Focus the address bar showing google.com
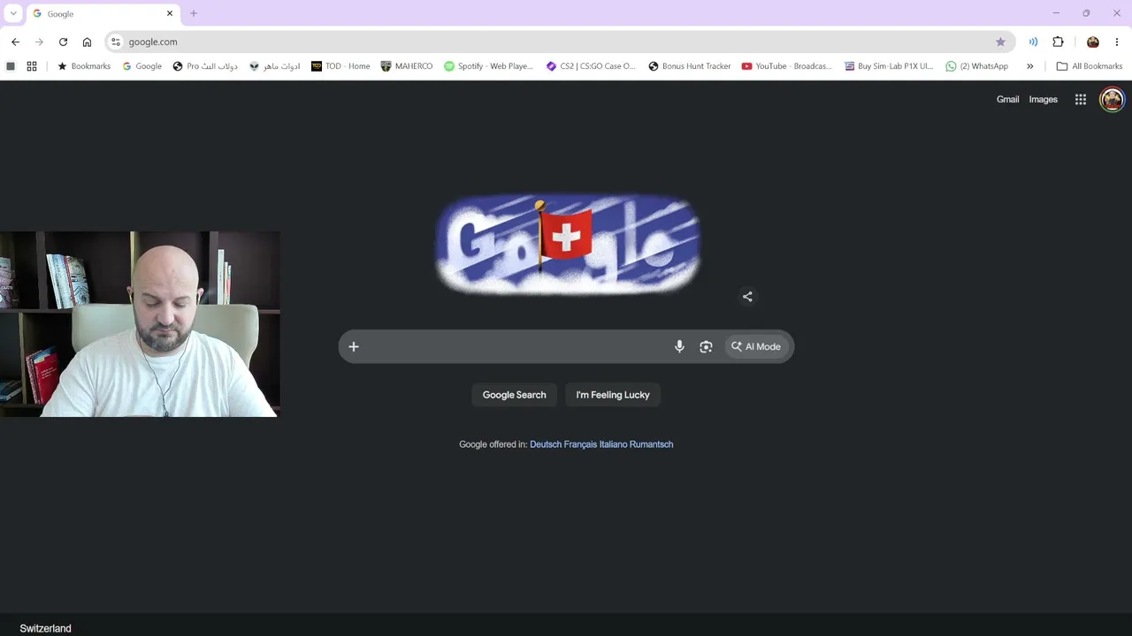The image size is (1132, 636). 559,42
